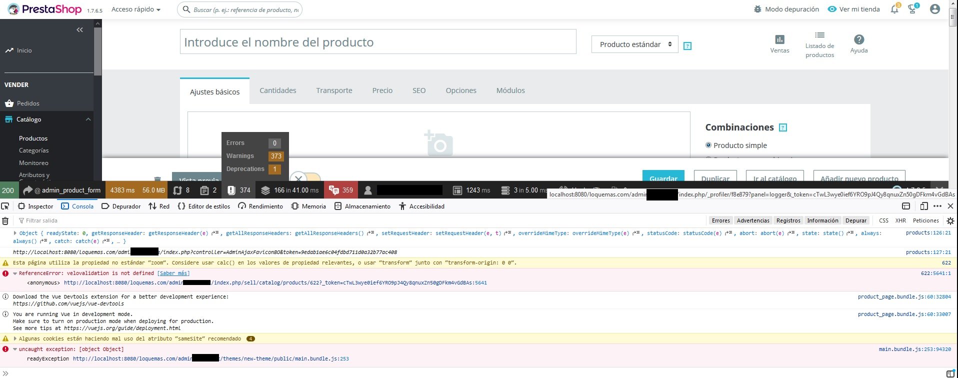Switch to the Cantidades tab
Viewport: 958px width, 378px height.
coord(278,90)
